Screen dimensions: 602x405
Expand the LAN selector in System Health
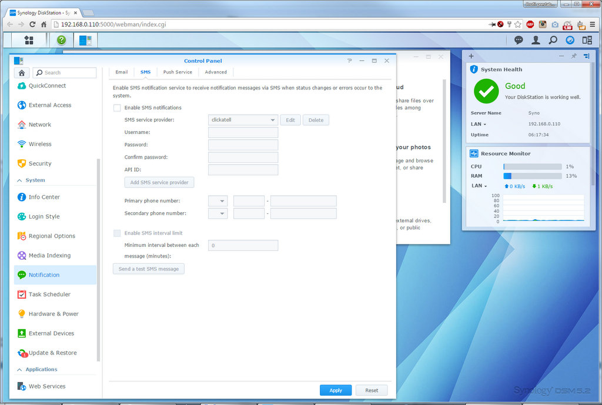[479, 125]
